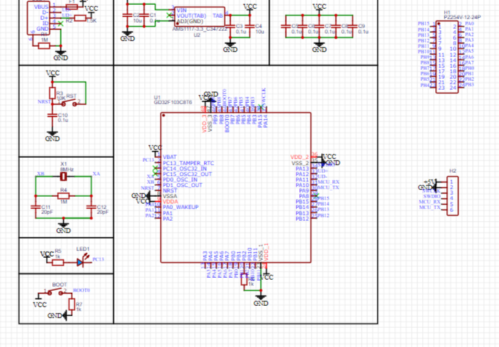Click XA net label right of crystal
499x347 pixels.
[x=96, y=173]
